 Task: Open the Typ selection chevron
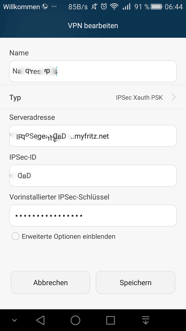click(x=173, y=97)
